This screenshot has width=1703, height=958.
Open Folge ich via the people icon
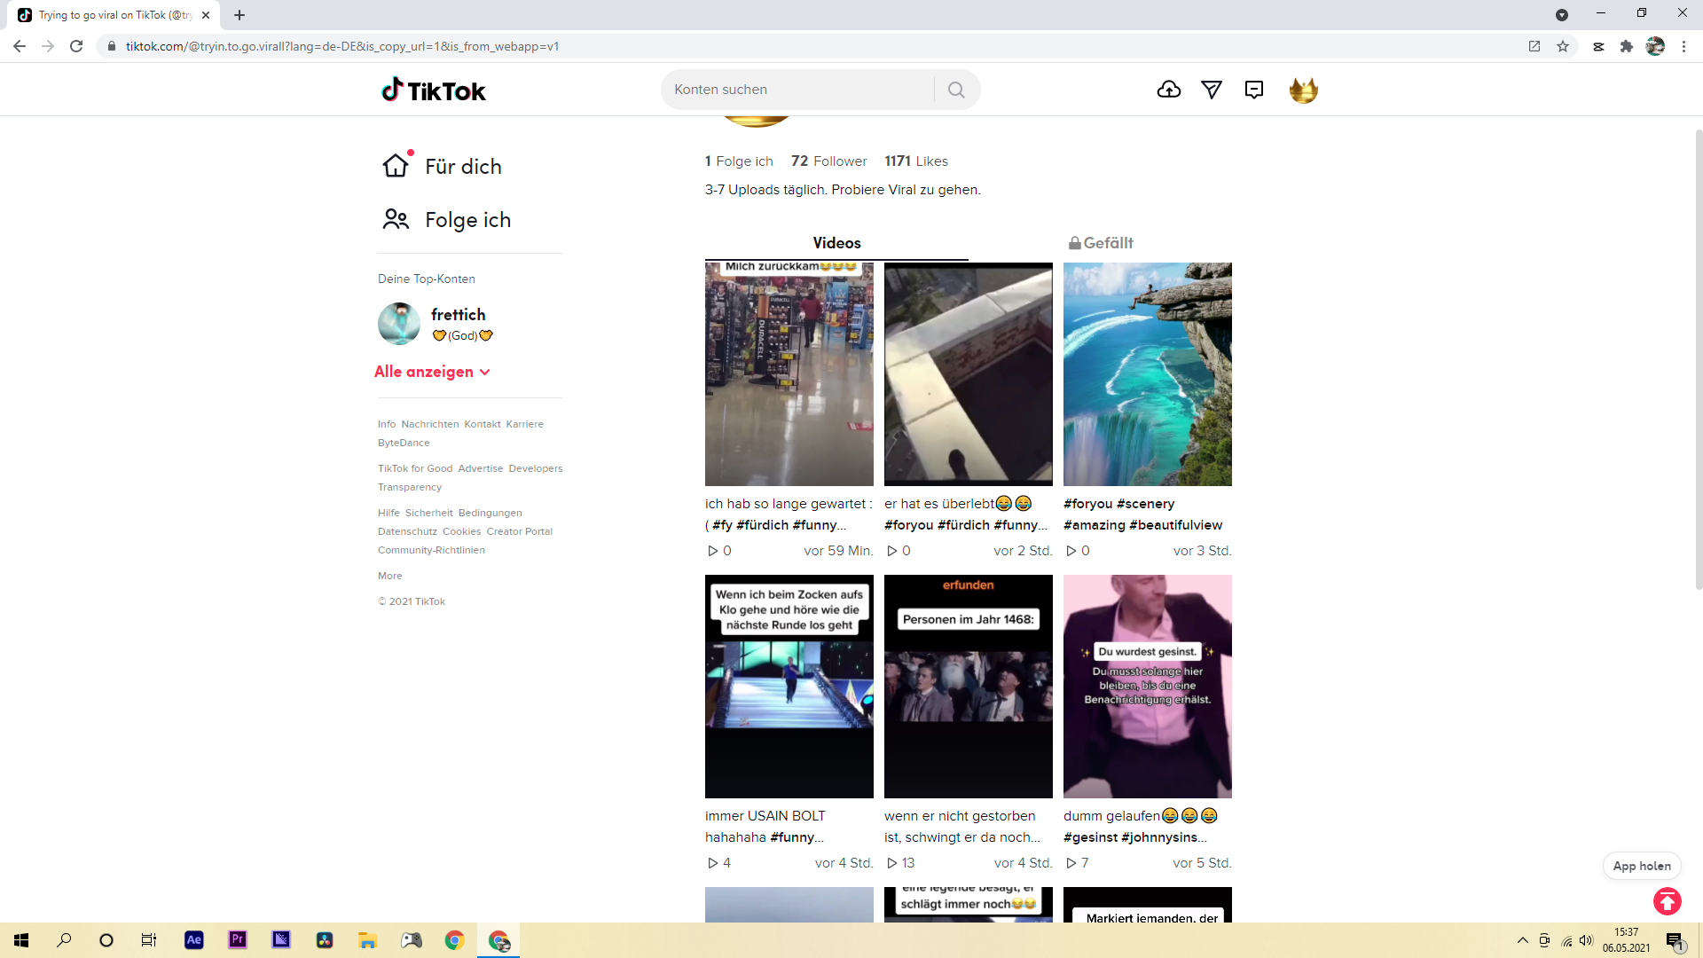(x=396, y=219)
